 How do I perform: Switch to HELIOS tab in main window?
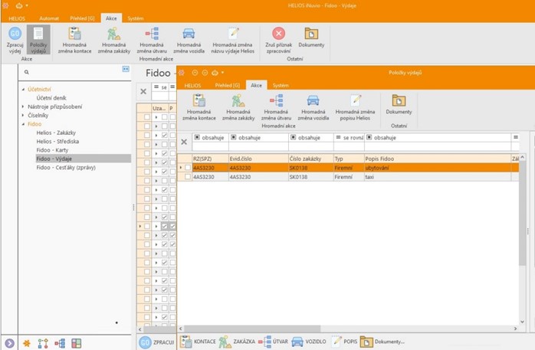click(x=17, y=18)
